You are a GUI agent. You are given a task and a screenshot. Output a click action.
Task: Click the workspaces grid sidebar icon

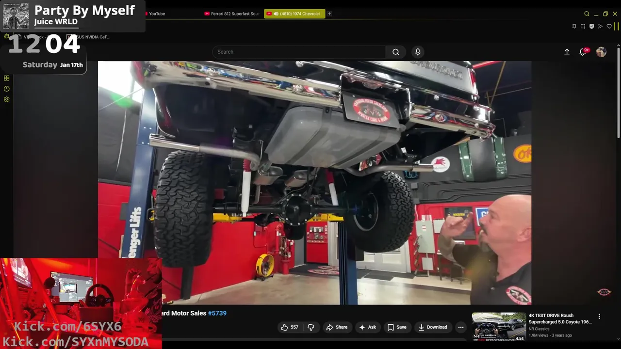pos(6,78)
